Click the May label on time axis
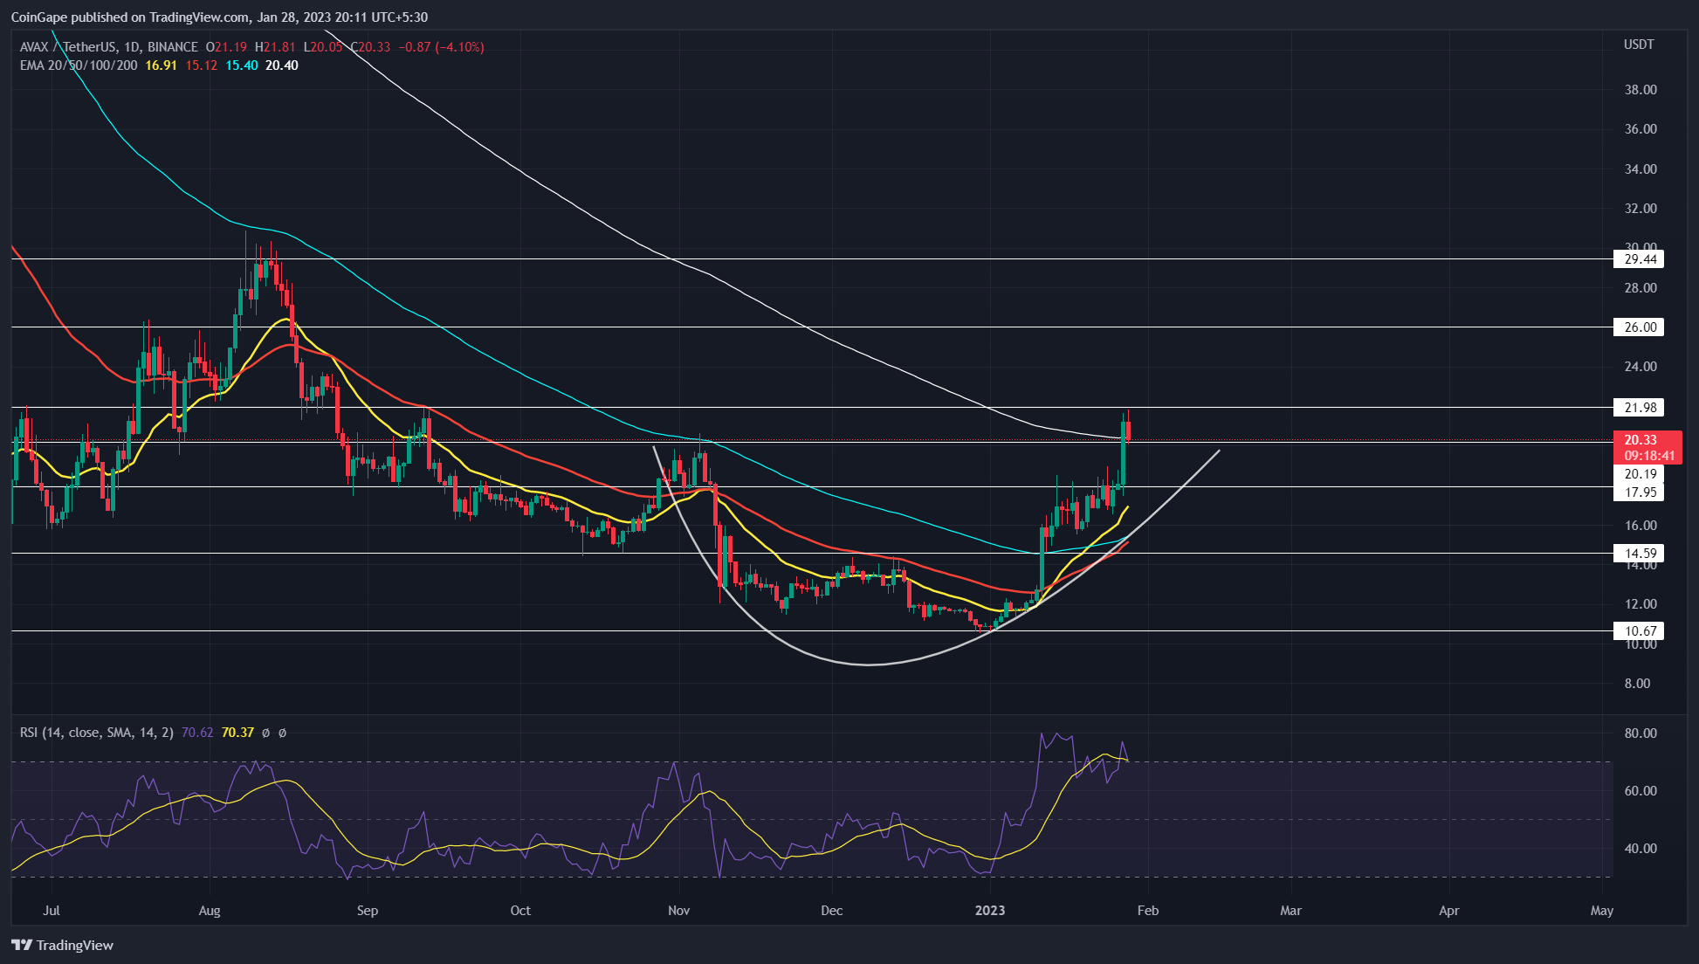 1602,911
